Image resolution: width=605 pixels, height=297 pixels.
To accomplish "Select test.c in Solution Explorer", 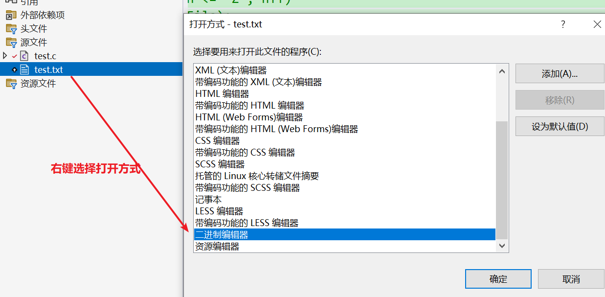I will [45, 56].
